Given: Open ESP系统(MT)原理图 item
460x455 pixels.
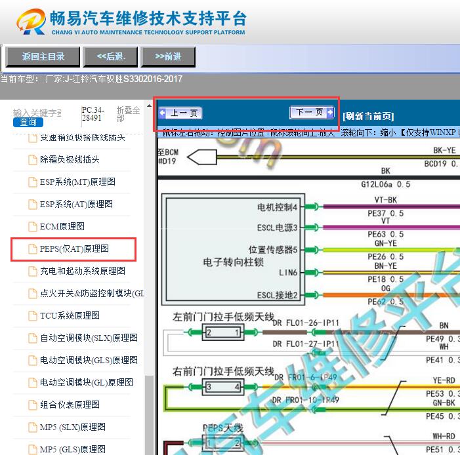Looking at the screenshot, I should 77,182.
